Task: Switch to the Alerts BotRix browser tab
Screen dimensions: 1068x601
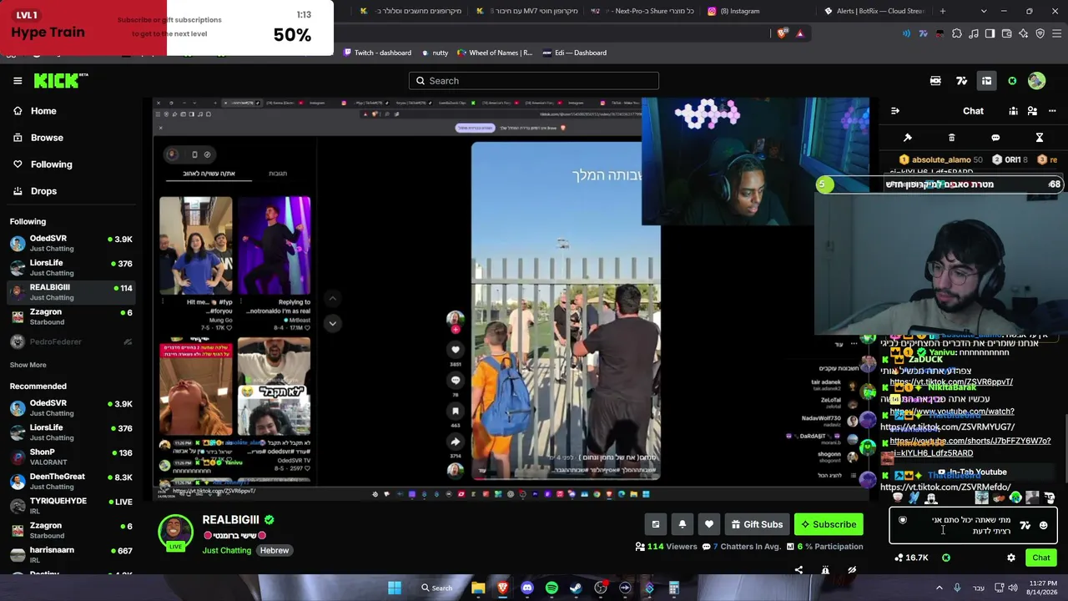Action: click(x=874, y=11)
